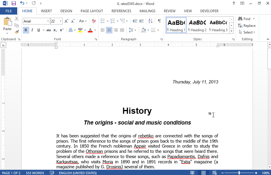Align text to the right
This screenshot has height=175, width=271.
pyautogui.click(x=116, y=30)
